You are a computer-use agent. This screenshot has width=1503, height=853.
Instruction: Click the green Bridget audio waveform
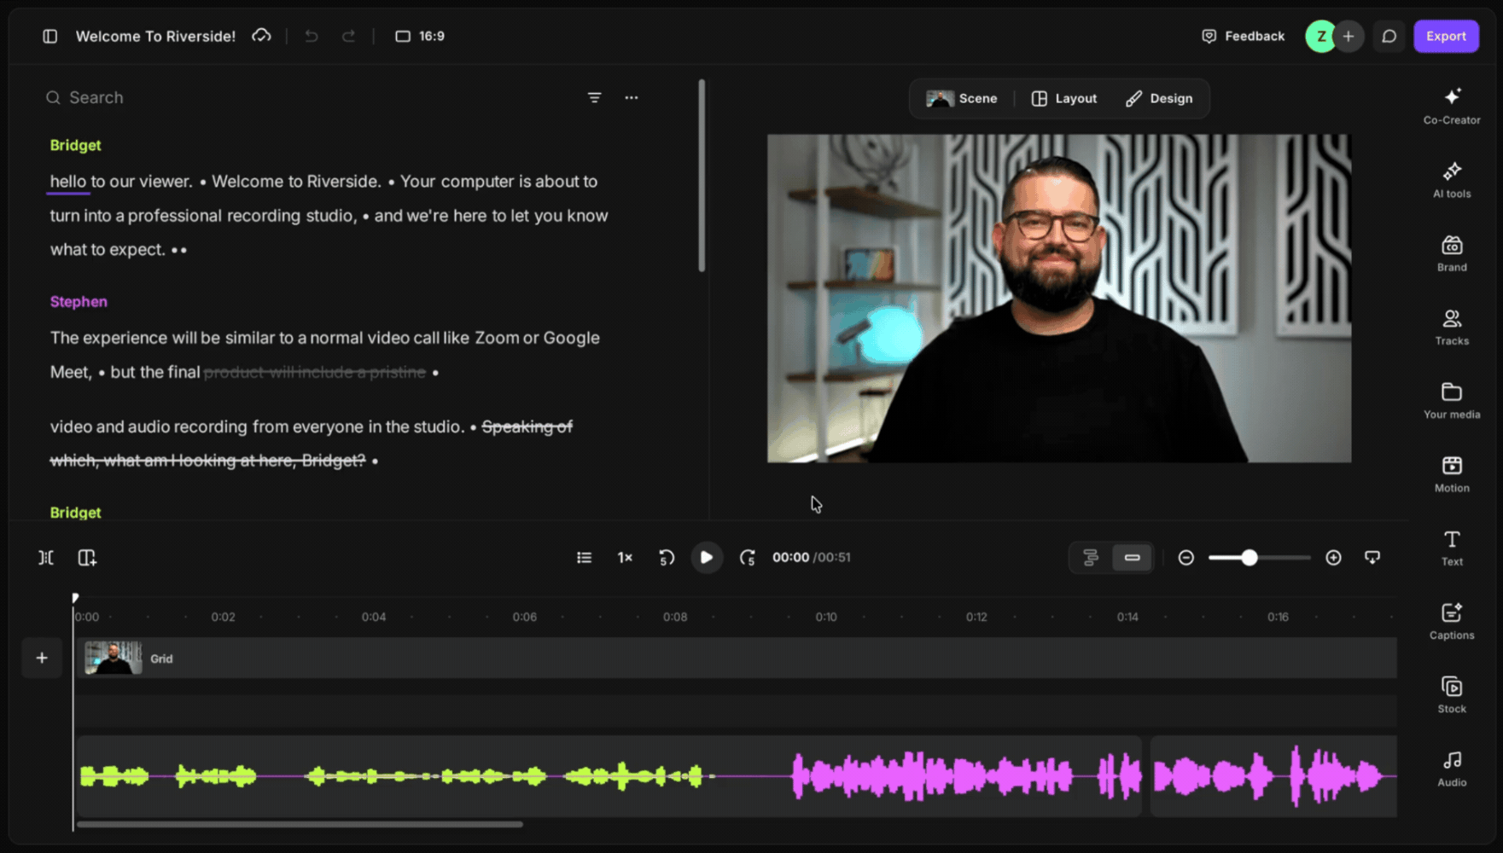pyautogui.click(x=397, y=775)
